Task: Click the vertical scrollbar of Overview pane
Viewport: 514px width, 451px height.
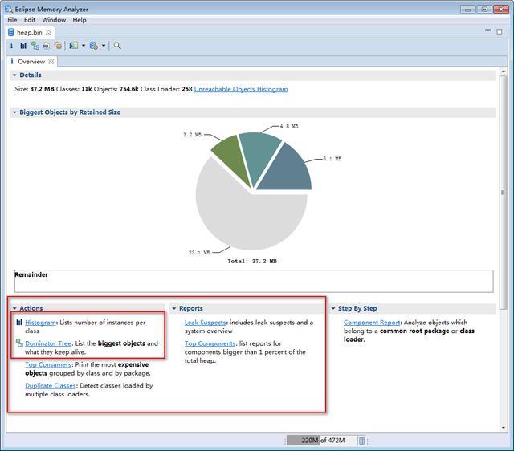Action: pyautogui.click(x=503, y=193)
